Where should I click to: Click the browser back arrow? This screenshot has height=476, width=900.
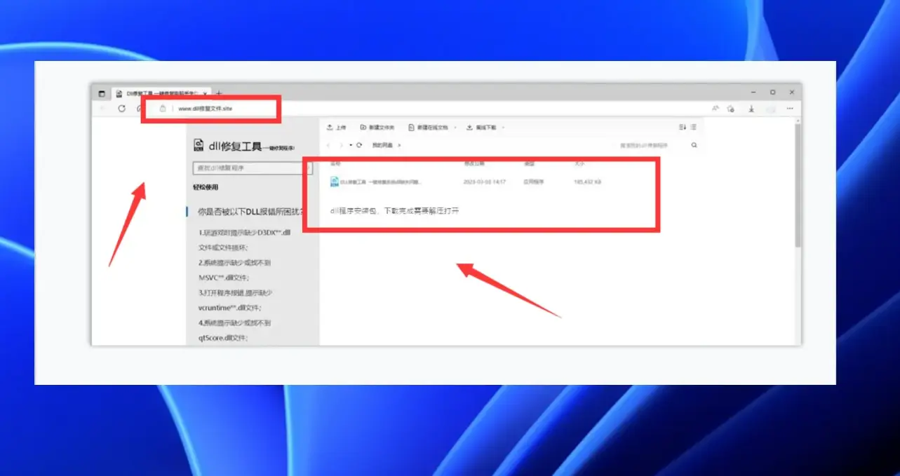tap(103, 109)
